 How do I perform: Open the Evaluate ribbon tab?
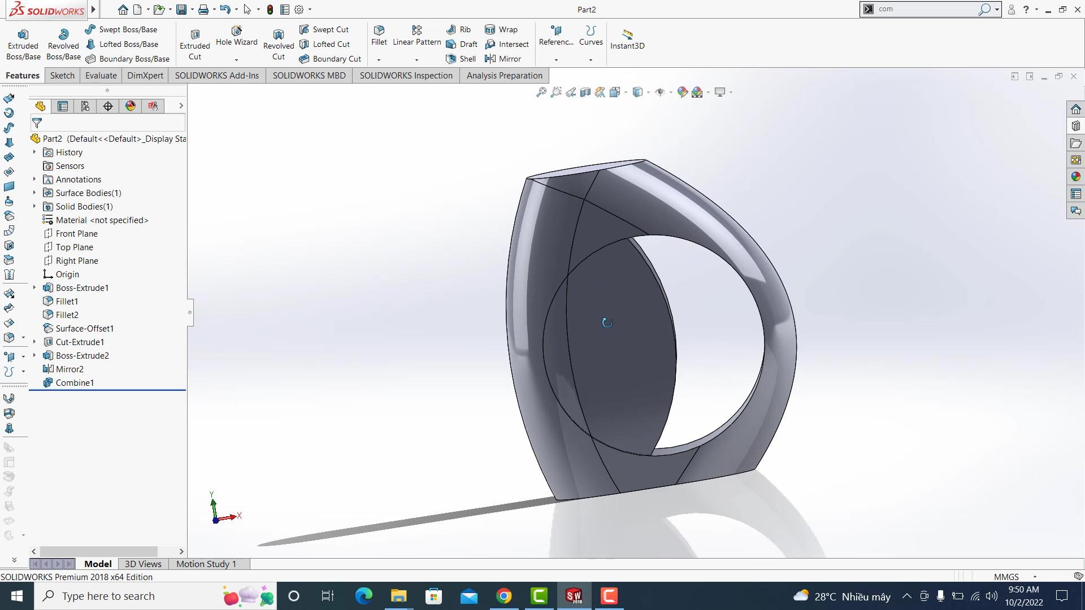pyautogui.click(x=101, y=76)
